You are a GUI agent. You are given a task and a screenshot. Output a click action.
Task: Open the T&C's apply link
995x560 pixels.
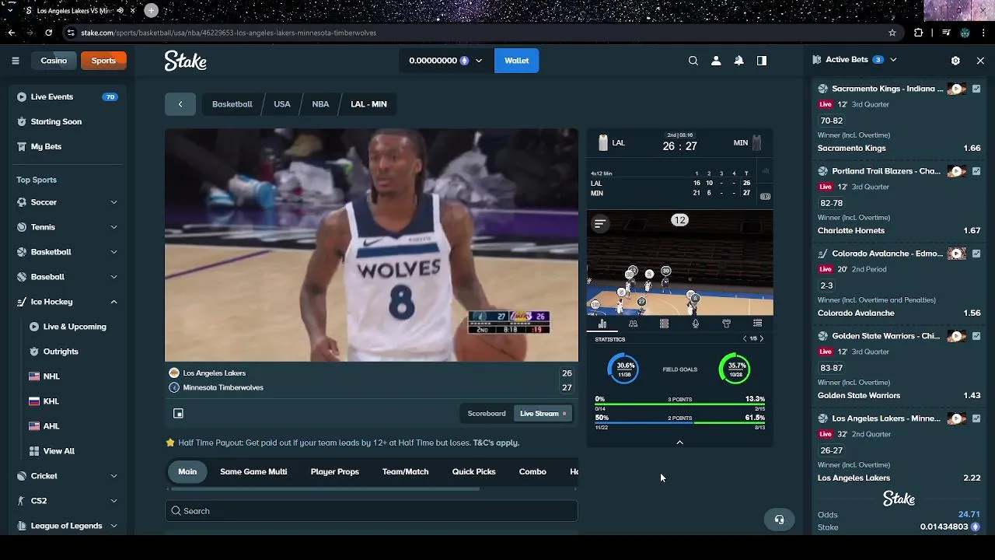point(496,443)
